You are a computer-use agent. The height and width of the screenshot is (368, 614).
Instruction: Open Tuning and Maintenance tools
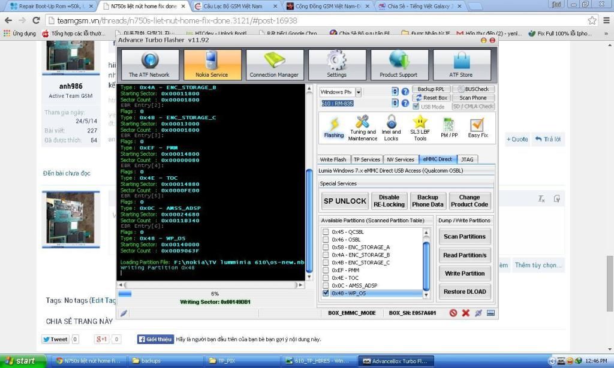363,128
